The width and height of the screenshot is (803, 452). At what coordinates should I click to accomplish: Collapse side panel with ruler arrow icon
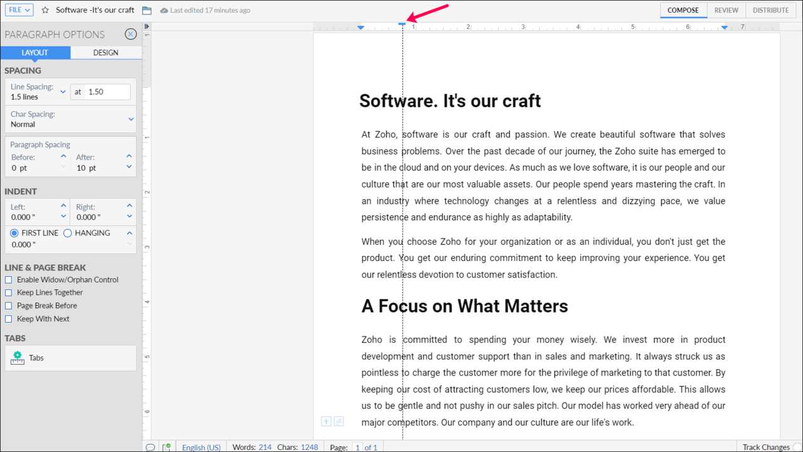pyautogui.click(x=147, y=26)
